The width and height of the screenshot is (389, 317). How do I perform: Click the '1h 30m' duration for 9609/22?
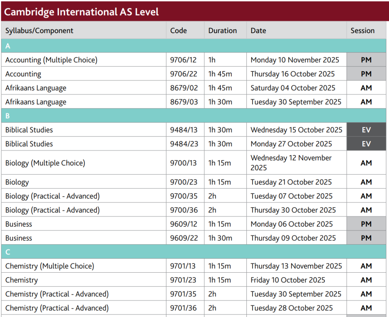tap(220, 238)
